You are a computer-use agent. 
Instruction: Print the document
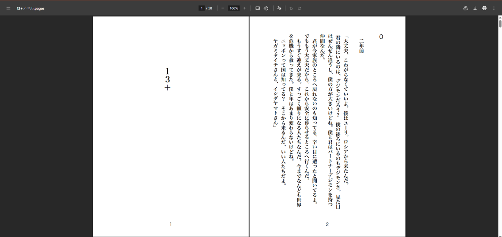tap(484, 8)
